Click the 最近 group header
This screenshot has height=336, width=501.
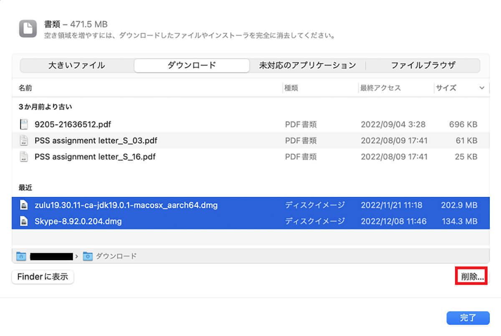[25, 188]
